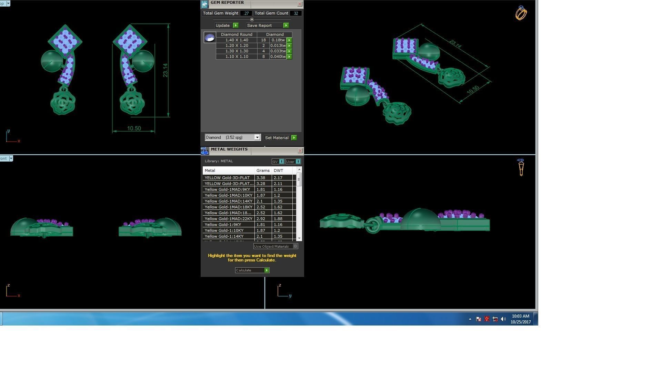This screenshot has width=662, height=372.
Task: Click the Set Material button
Action: click(x=277, y=138)
